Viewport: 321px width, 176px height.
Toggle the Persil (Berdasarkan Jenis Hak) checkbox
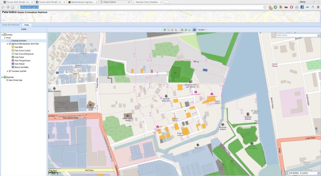10,44
